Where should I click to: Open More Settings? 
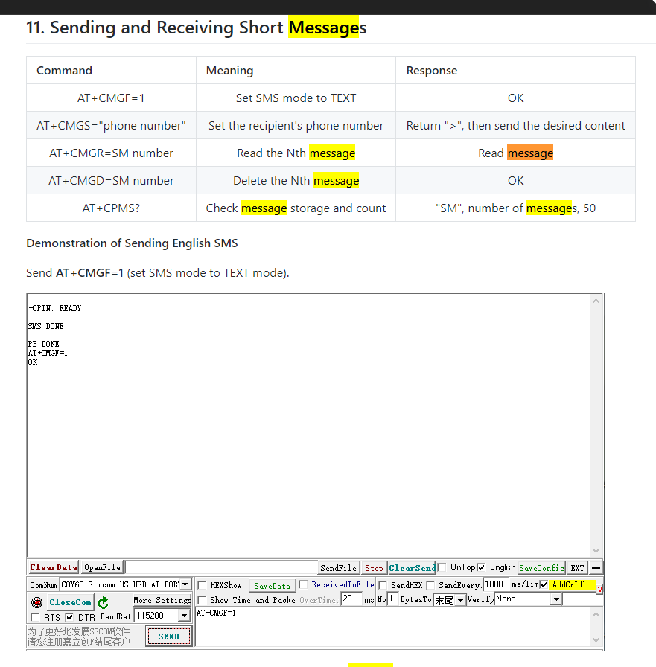(162, 600)
